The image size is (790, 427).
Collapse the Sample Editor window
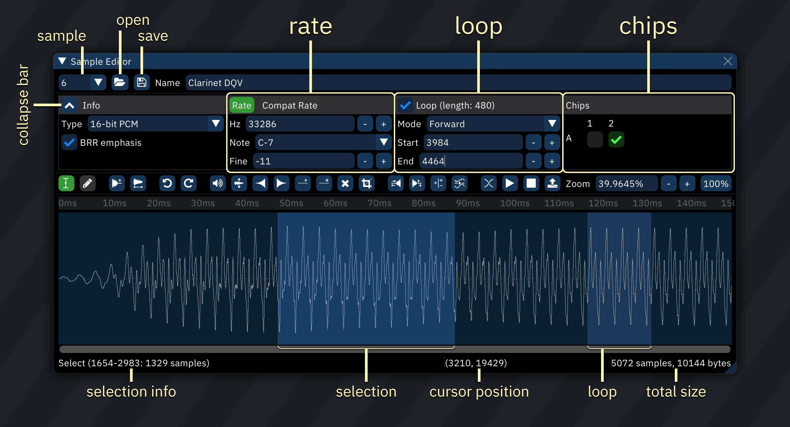point(62,61)
